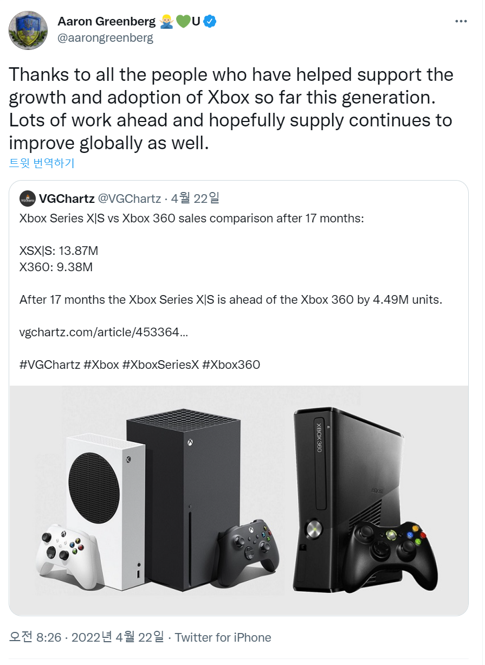Open the @aarongreenberg handle link
The width and height of the screenshot is (485, 665).
[x=105, y=38]
